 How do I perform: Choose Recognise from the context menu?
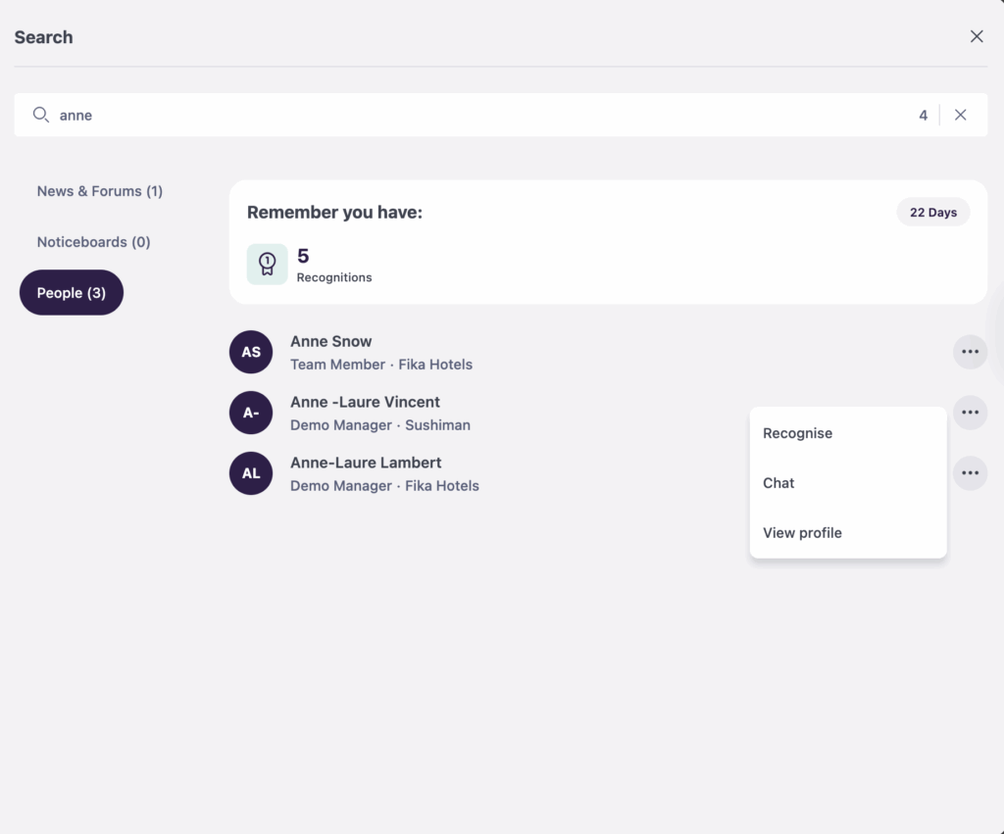[797, 433]
